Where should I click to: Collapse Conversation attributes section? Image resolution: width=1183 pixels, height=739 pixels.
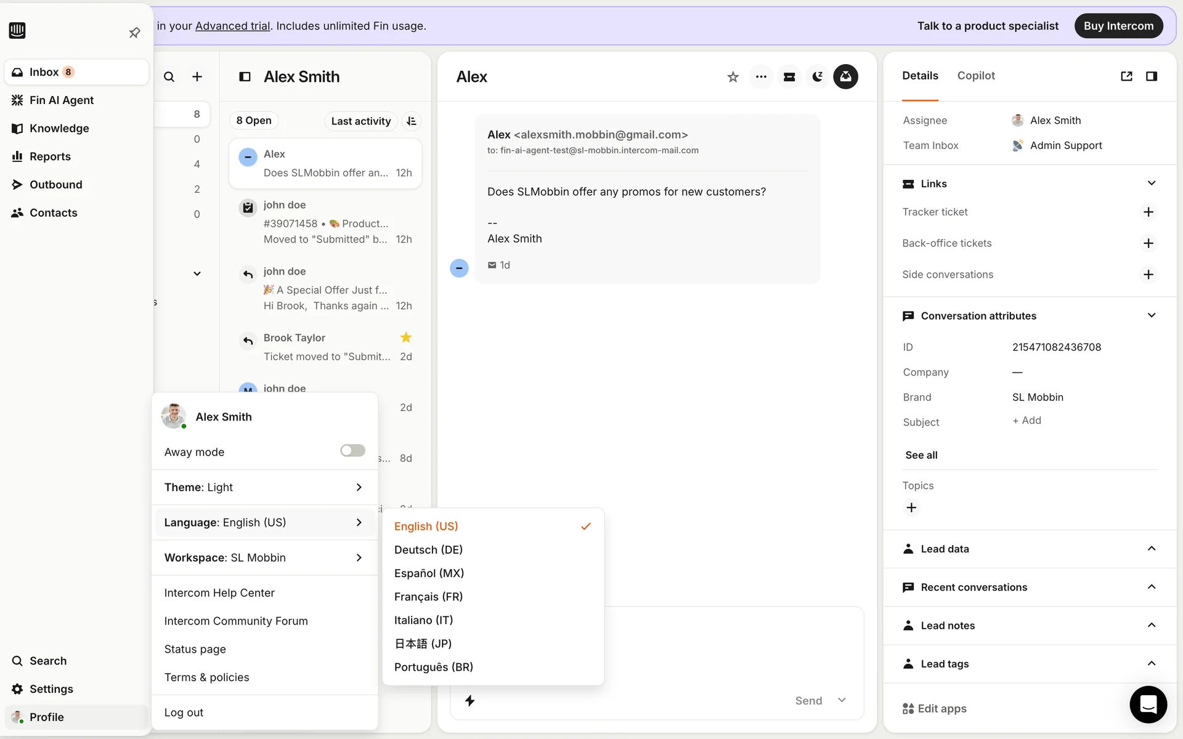(x=1151, y=315)
